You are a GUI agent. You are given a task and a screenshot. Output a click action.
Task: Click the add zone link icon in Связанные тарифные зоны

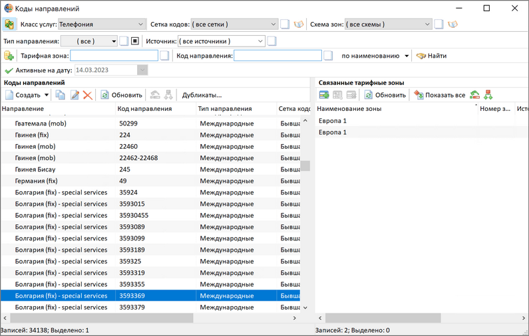coord(324,95)
